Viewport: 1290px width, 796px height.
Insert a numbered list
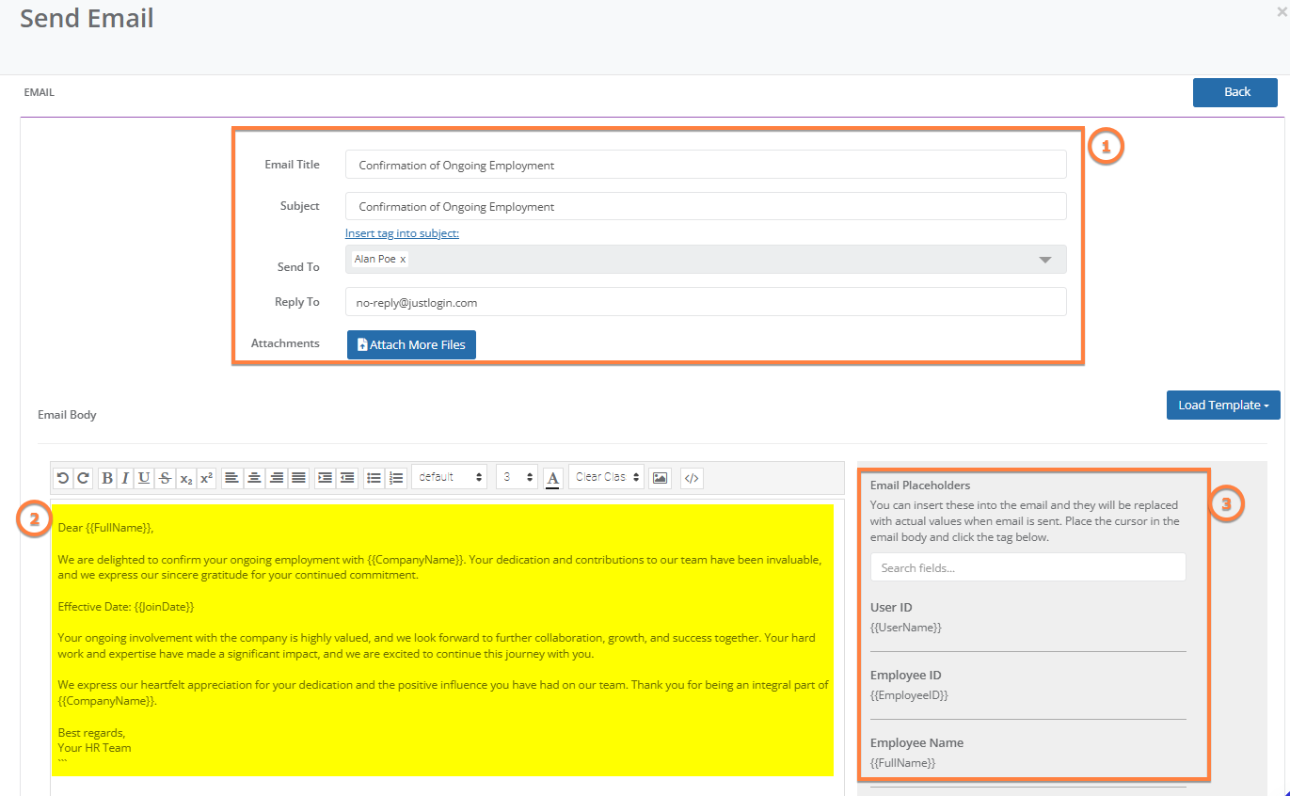coord(396,478)
